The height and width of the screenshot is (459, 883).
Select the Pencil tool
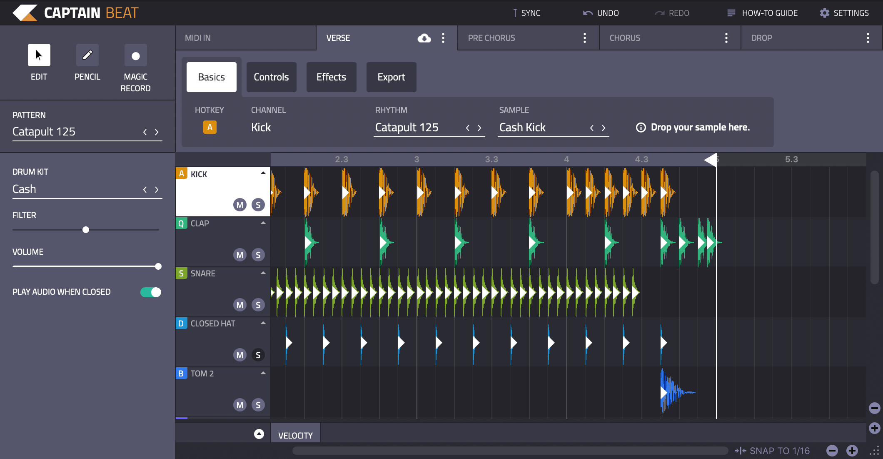(87, 55)
